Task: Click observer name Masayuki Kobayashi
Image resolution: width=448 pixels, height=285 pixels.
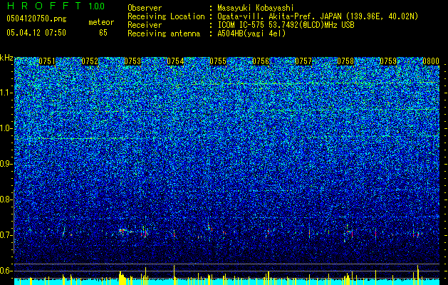Action: pyautogui.click(x=256, y=8)
